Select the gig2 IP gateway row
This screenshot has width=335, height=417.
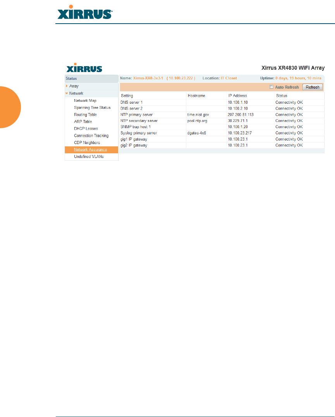(222, 145)
